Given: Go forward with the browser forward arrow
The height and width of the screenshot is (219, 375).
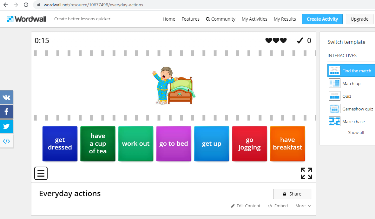Looking at the screenshot, I should click(x=16, y=5).
